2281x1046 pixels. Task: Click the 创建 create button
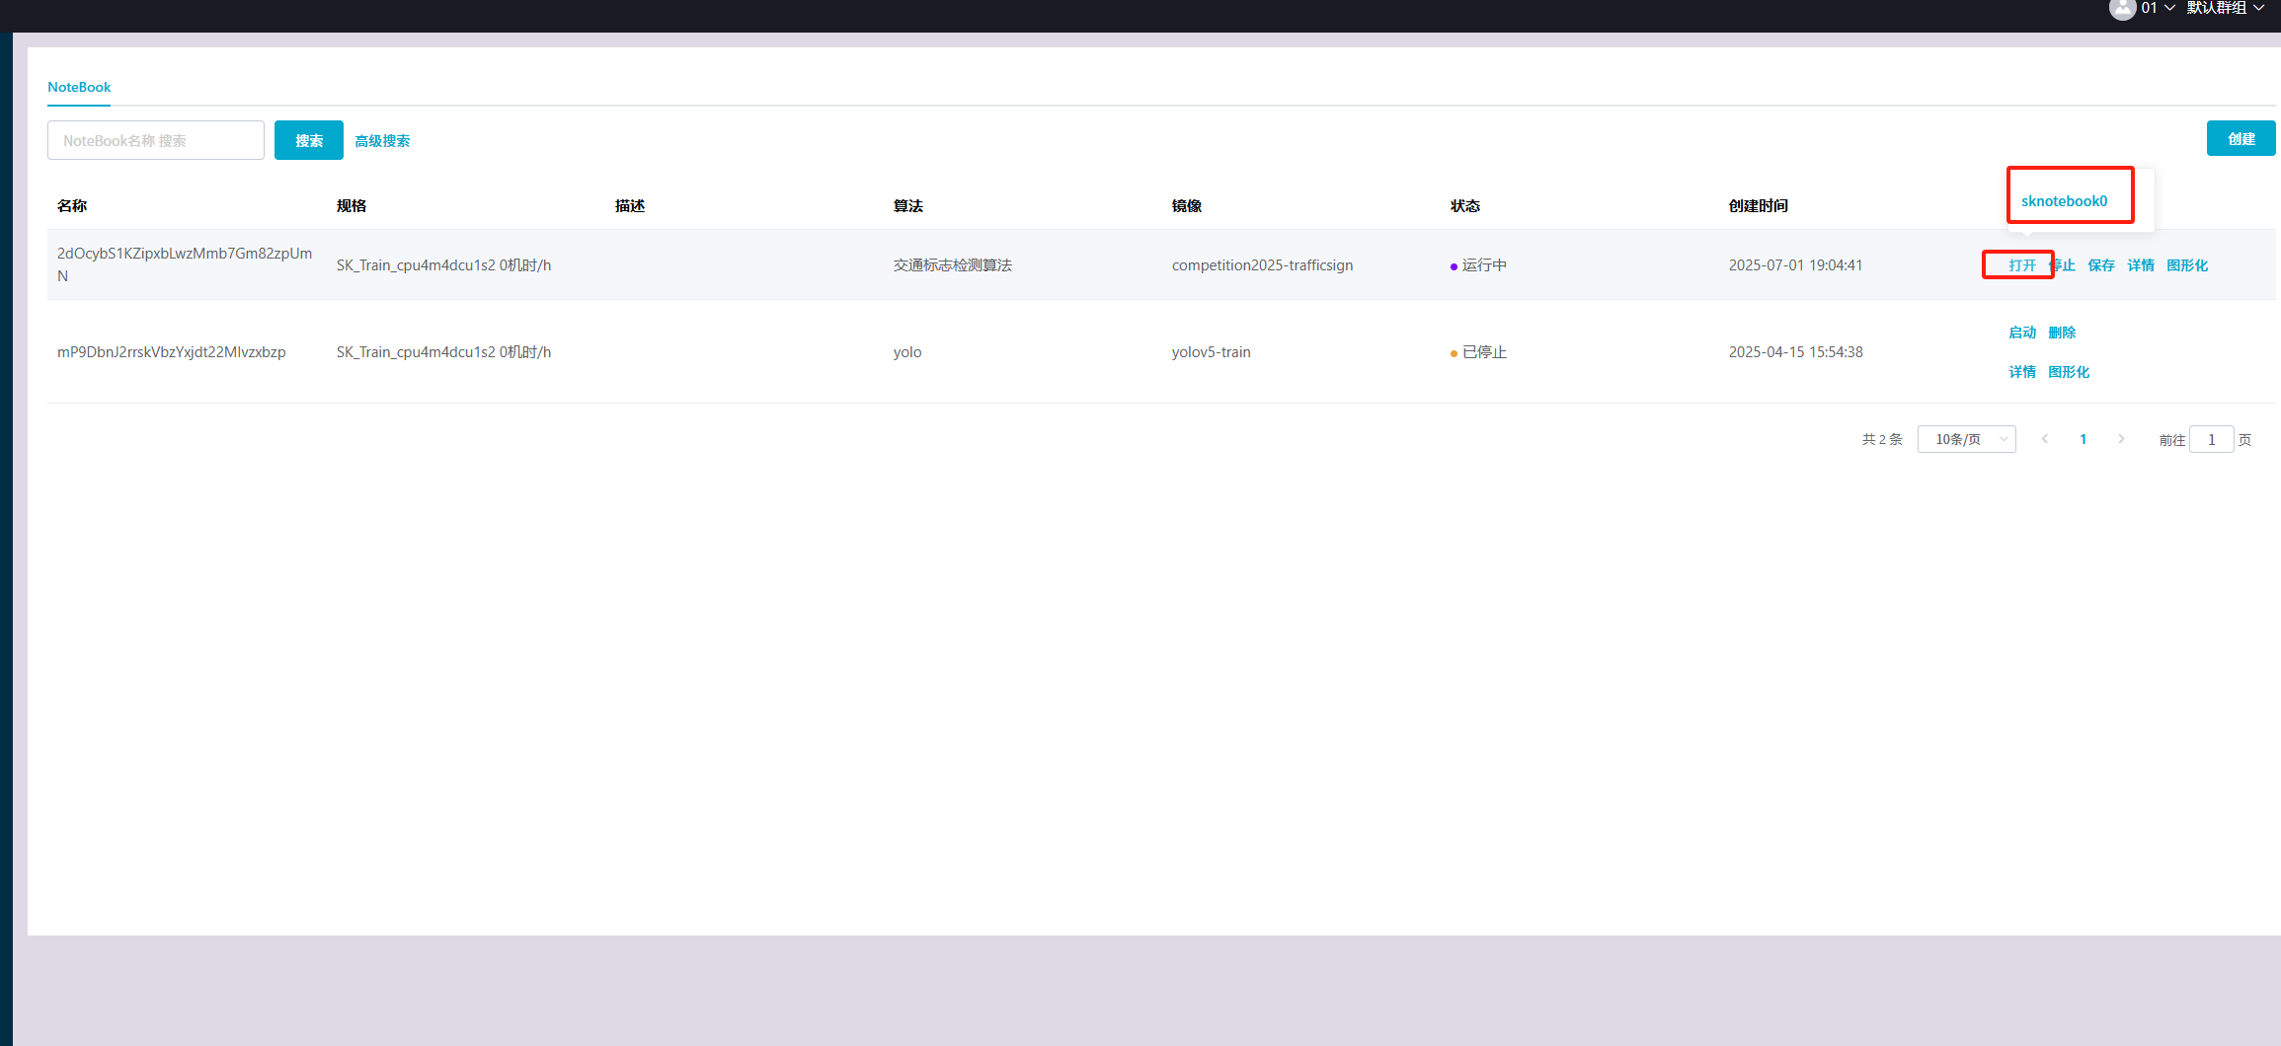(2241, 139)
